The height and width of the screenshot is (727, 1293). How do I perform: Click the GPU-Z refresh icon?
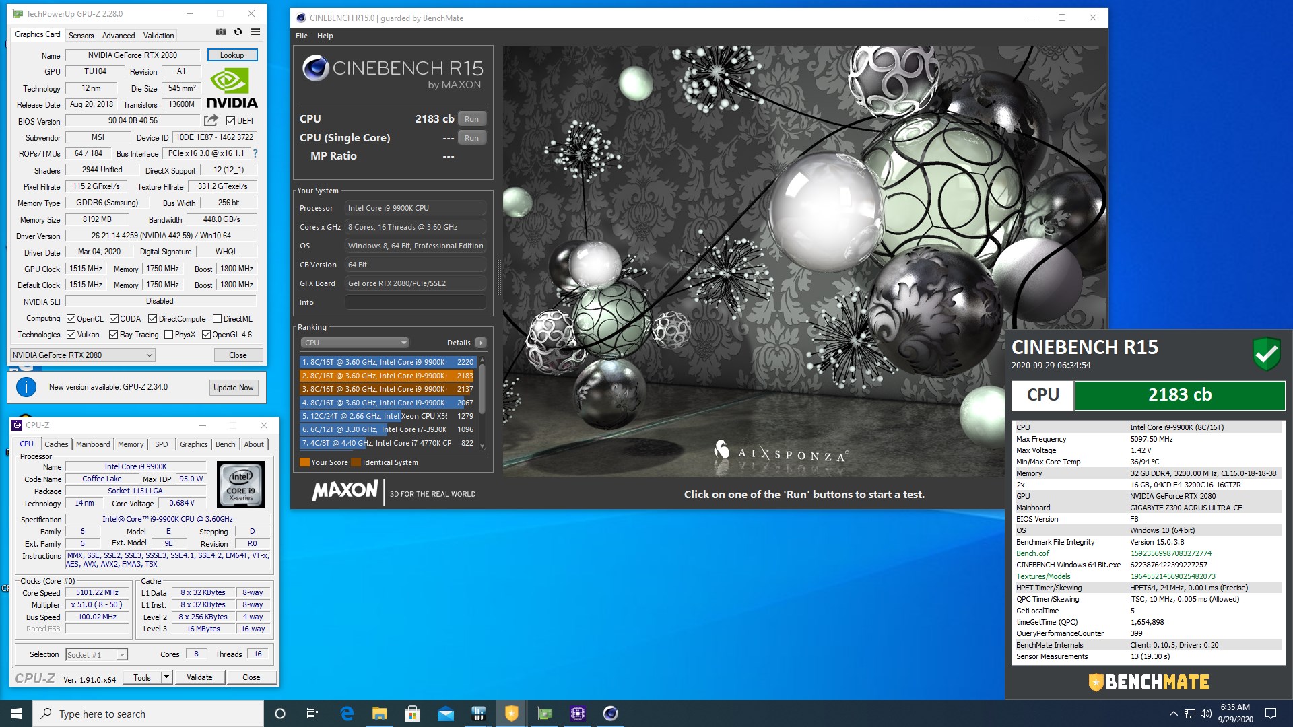click(238, 32)
